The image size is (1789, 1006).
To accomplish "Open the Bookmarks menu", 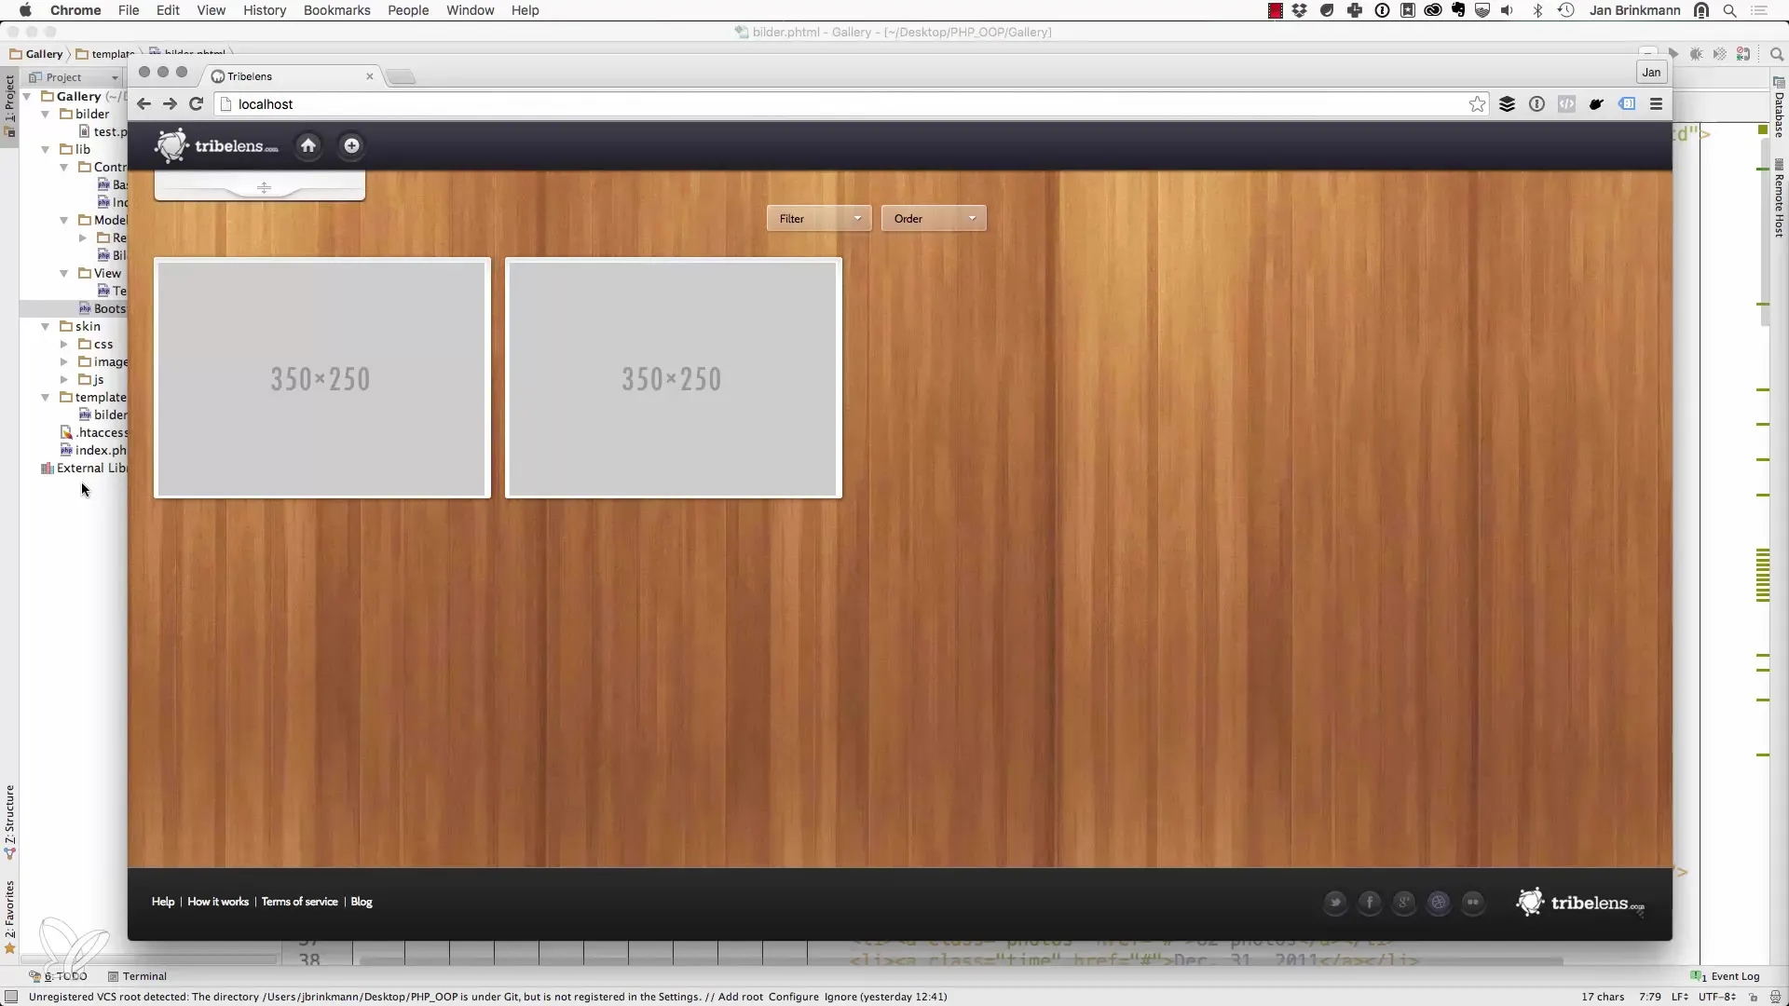I will pyautogui.click(x=336, y=10).
